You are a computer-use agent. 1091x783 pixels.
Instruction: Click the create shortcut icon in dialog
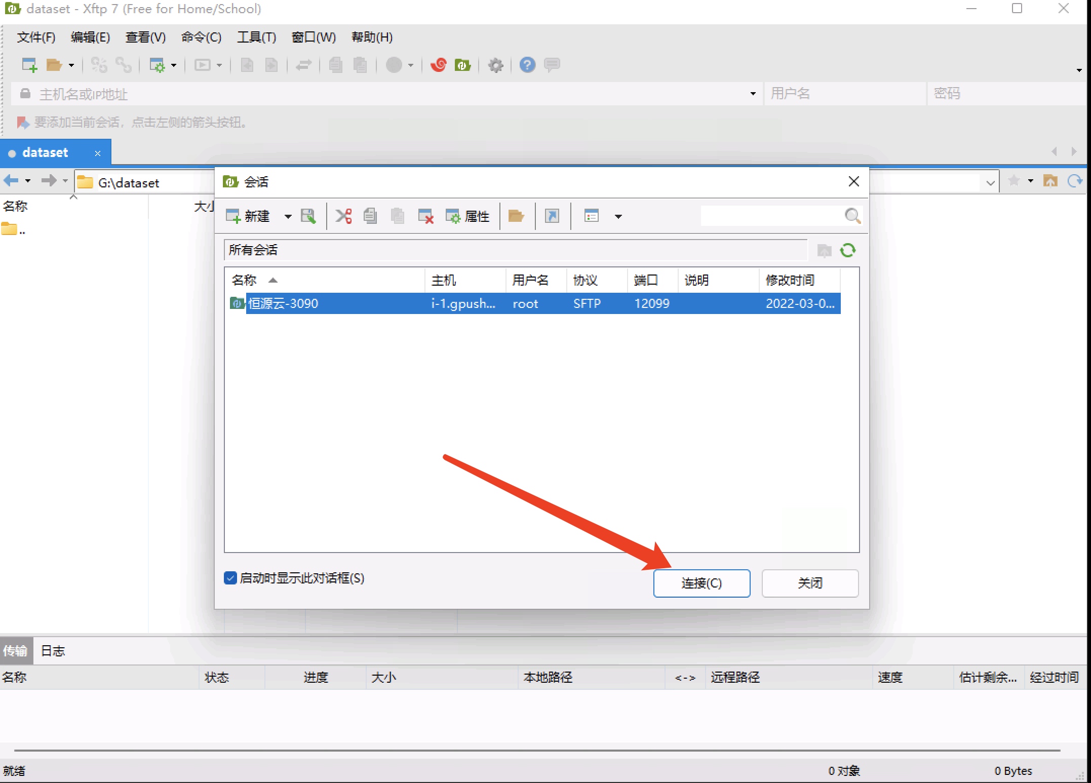click(552, 216)
